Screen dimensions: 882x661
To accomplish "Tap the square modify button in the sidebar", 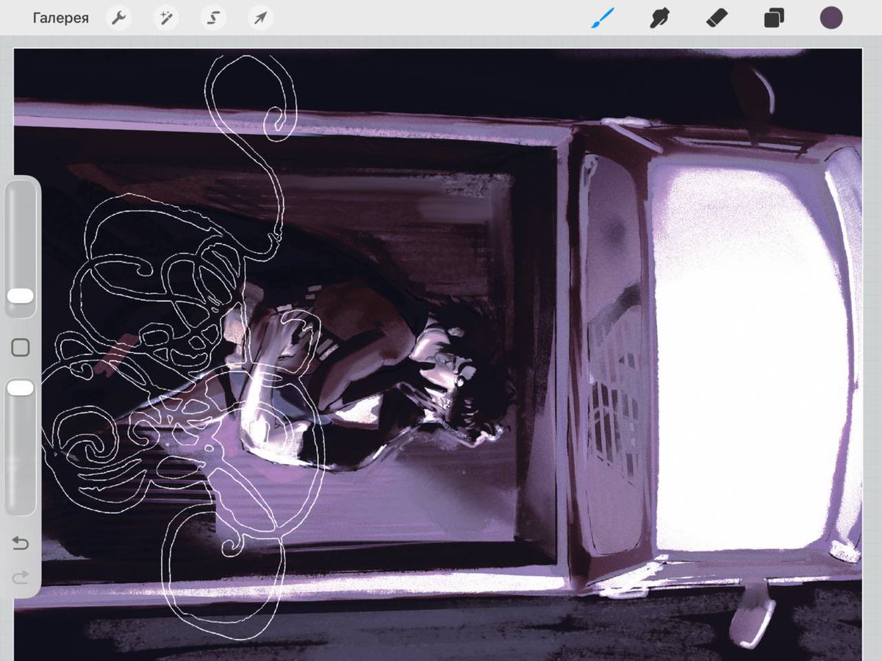I will coord(21,347).
